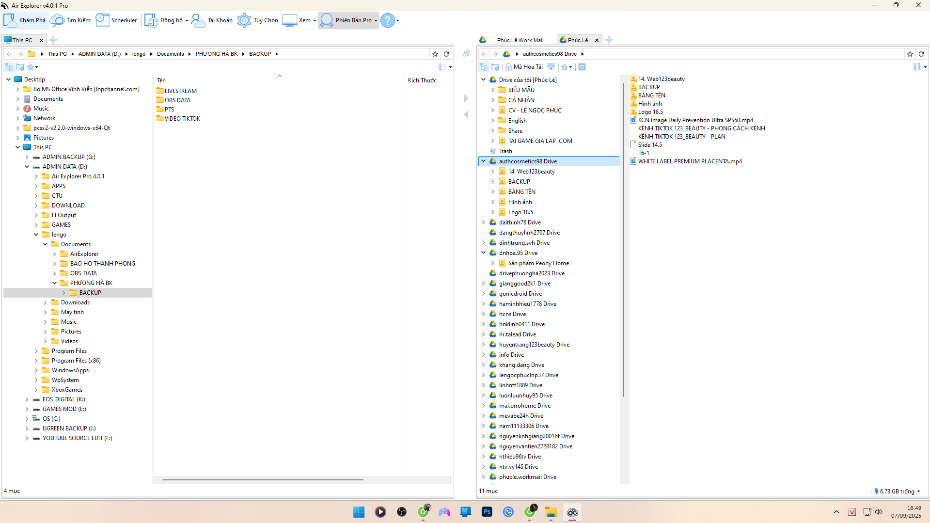
Task: Create new folder in left pane
Action: point(20,67)
